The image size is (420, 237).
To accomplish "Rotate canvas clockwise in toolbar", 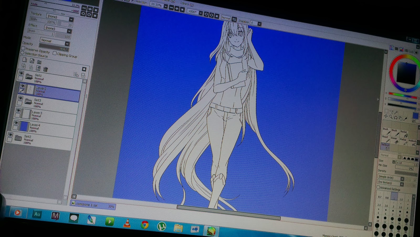I will point(211,15).
